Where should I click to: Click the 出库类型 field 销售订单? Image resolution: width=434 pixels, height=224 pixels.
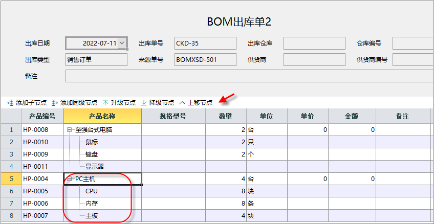coord(96,60)
